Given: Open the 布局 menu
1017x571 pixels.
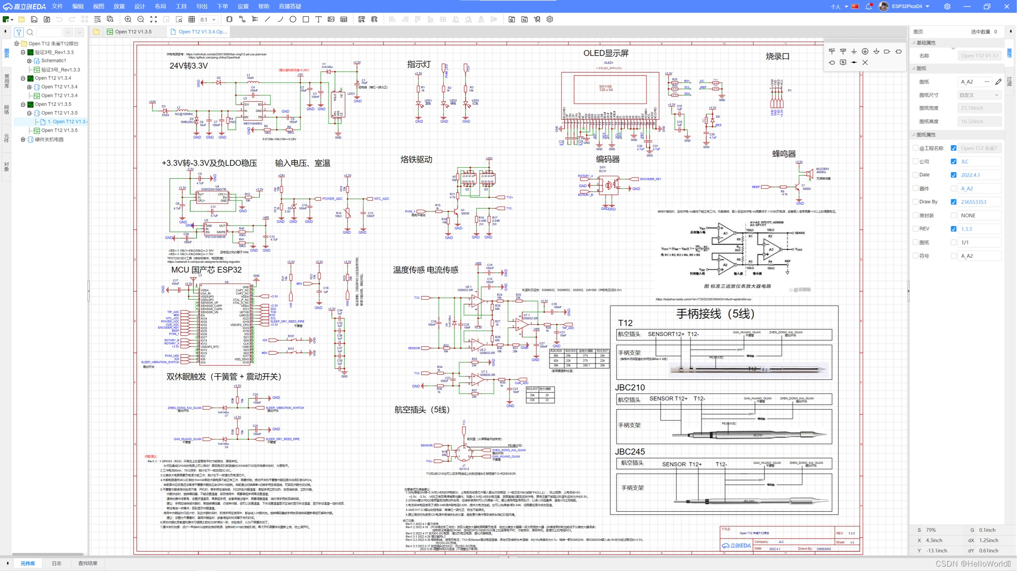Looking at the screenshot, I should tap(160, 6).
